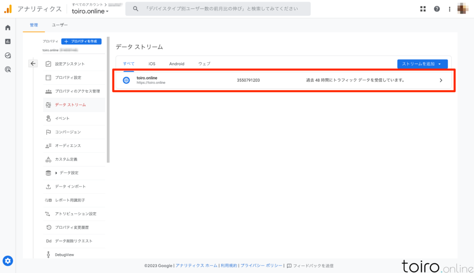
Task: Click the プロパティ変更履歴 history icon
Action: (x=48, y=227)
